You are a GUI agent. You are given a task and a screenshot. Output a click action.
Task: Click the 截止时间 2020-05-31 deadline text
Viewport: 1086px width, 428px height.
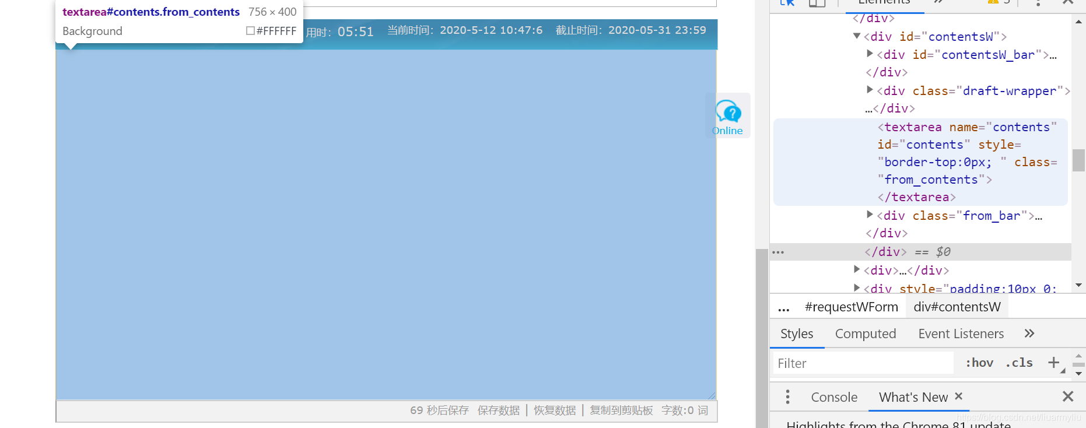click(x=630, y=30)
